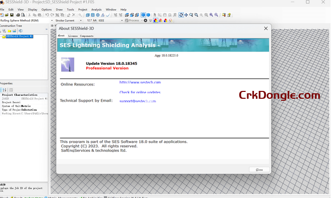Click the gear settings icon beside Process

[x=145, y=21]
